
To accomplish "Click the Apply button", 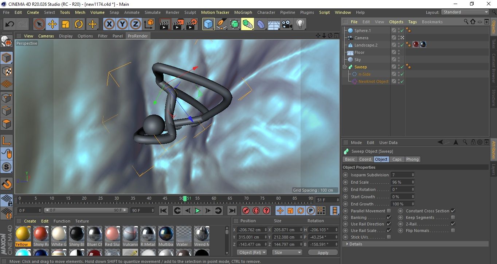I will pyautogui.click(x=323, y=252).
